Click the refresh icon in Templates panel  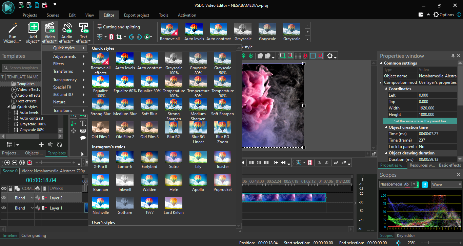pyautogui.click(x=59, y=145)
